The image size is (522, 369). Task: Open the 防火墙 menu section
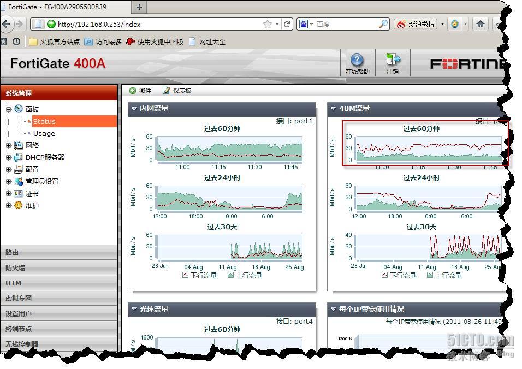tap(59, 268)
